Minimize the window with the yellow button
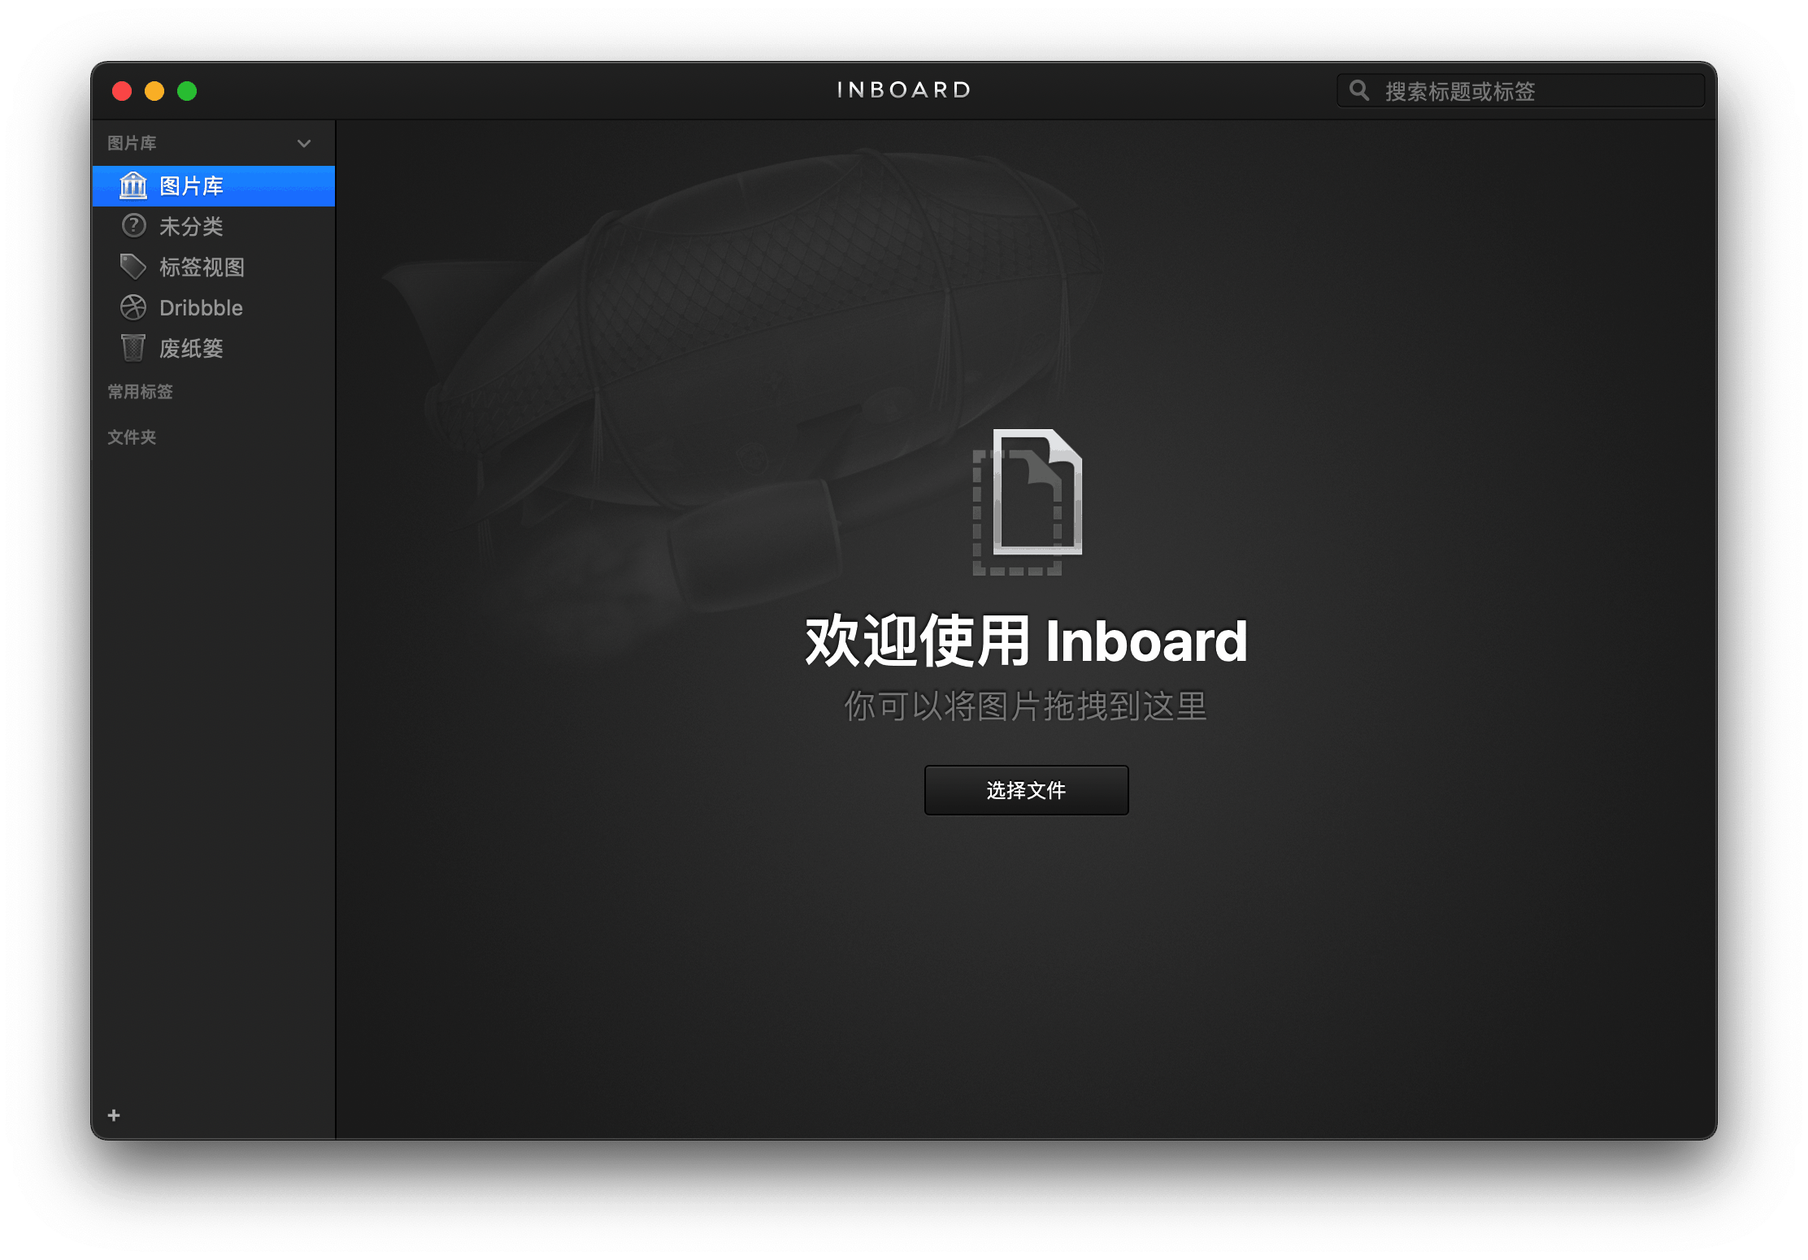 154,91
